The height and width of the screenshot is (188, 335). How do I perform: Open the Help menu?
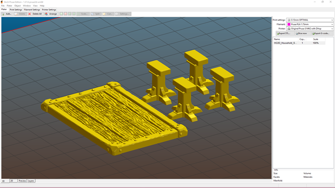tap(42, 6)
